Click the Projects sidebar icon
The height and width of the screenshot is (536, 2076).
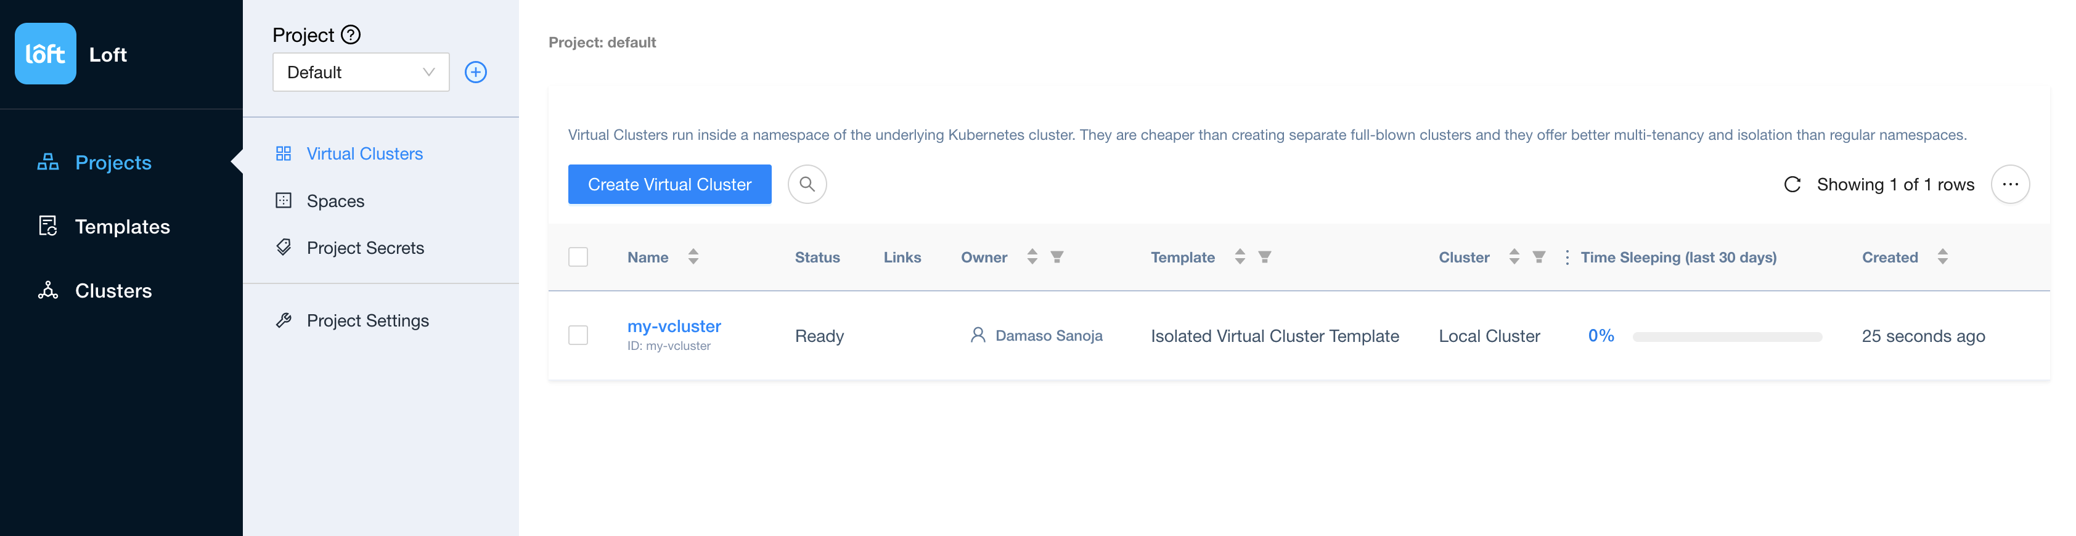click(48, 162)
